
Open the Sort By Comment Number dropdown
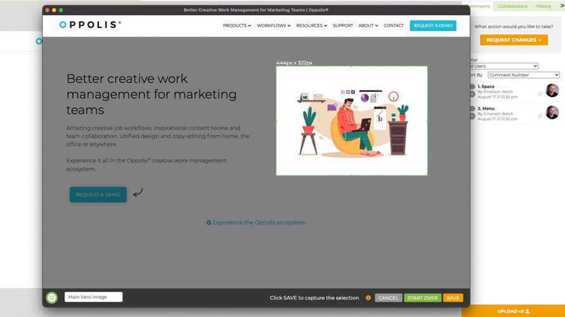pos(523,75)
